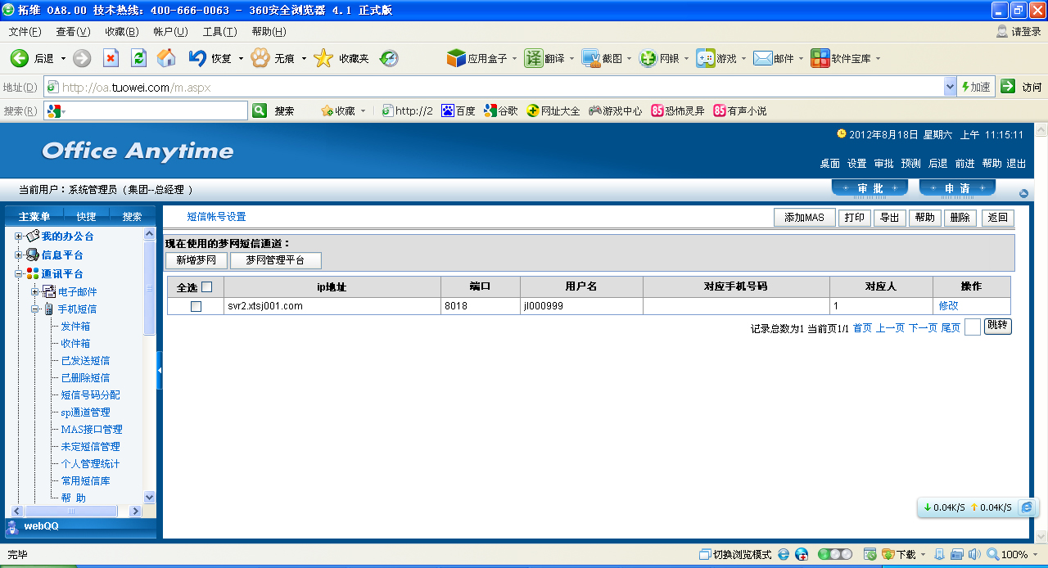
Task: Click the stop loading icon
Action: pos(111,58)
